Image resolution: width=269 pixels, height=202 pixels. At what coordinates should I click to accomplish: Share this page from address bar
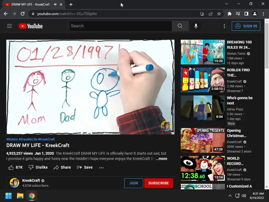(x=210, y=14)
